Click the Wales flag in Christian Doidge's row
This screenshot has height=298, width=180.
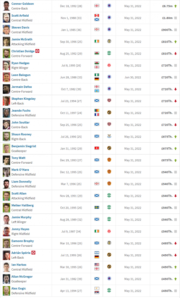click(97, 53)
